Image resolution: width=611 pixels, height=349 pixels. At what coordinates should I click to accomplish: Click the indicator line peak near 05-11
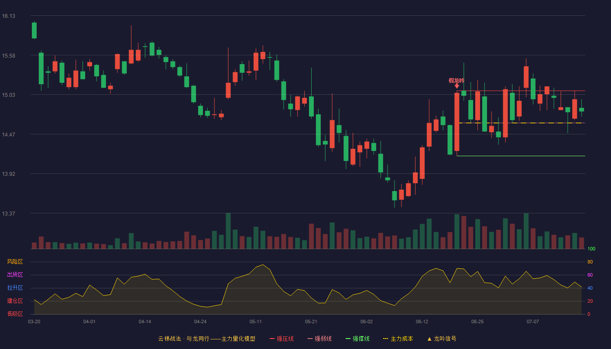pos(263,264)
